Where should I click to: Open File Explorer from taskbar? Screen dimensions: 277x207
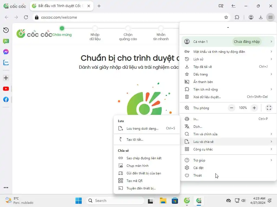(163, 201)
